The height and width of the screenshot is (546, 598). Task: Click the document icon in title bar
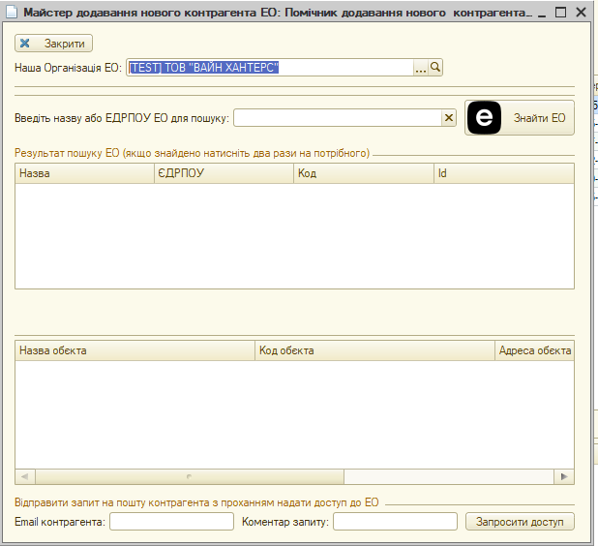(x=12, y=13)
